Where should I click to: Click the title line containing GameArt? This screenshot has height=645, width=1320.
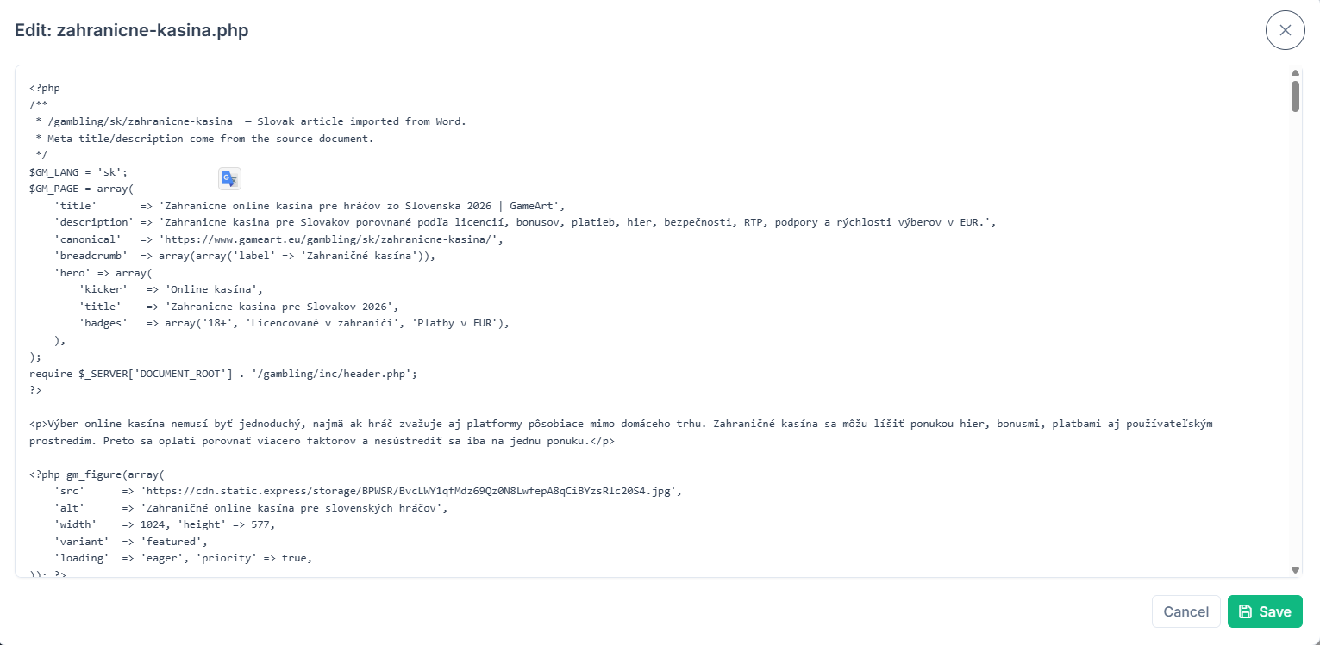pos(310,206)
